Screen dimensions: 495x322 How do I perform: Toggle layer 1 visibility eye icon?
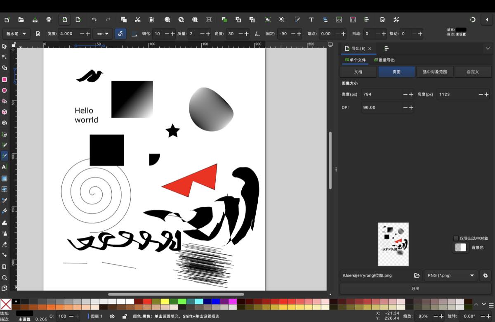(x=112, y=316)
